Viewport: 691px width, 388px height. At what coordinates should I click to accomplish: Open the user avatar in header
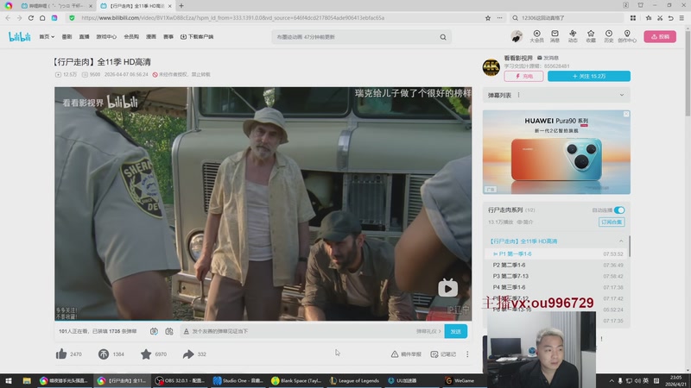(x=517, y=36)
